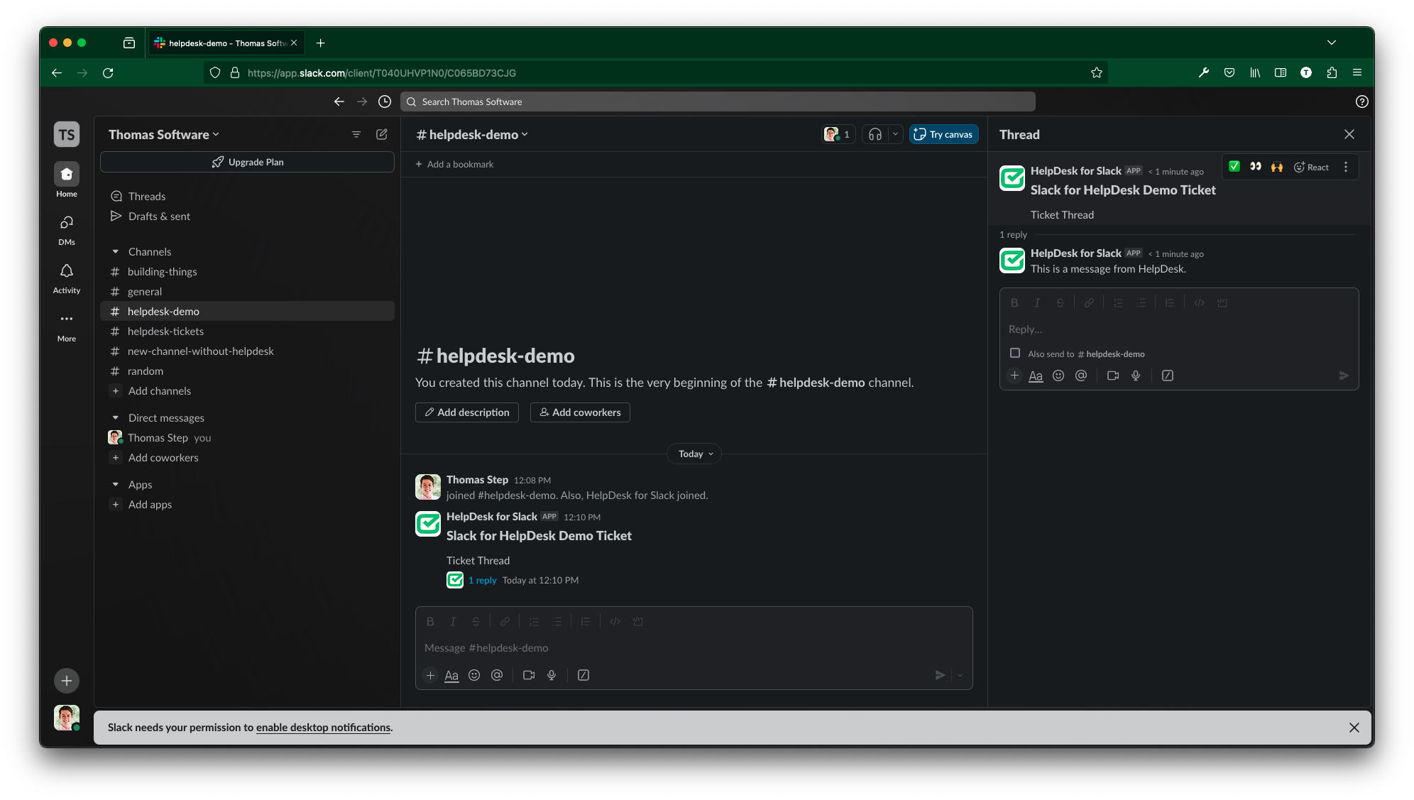
Task: Send the thread reply arrow
Action: coord(1344,376)
